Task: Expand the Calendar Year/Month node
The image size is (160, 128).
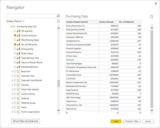Action: [x=12, y=80]
